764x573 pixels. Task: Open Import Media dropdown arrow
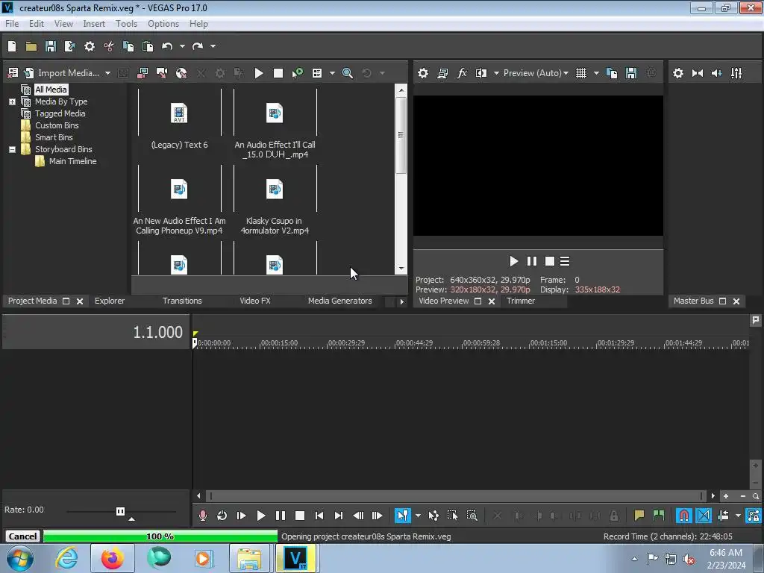[x=107, y=73]
